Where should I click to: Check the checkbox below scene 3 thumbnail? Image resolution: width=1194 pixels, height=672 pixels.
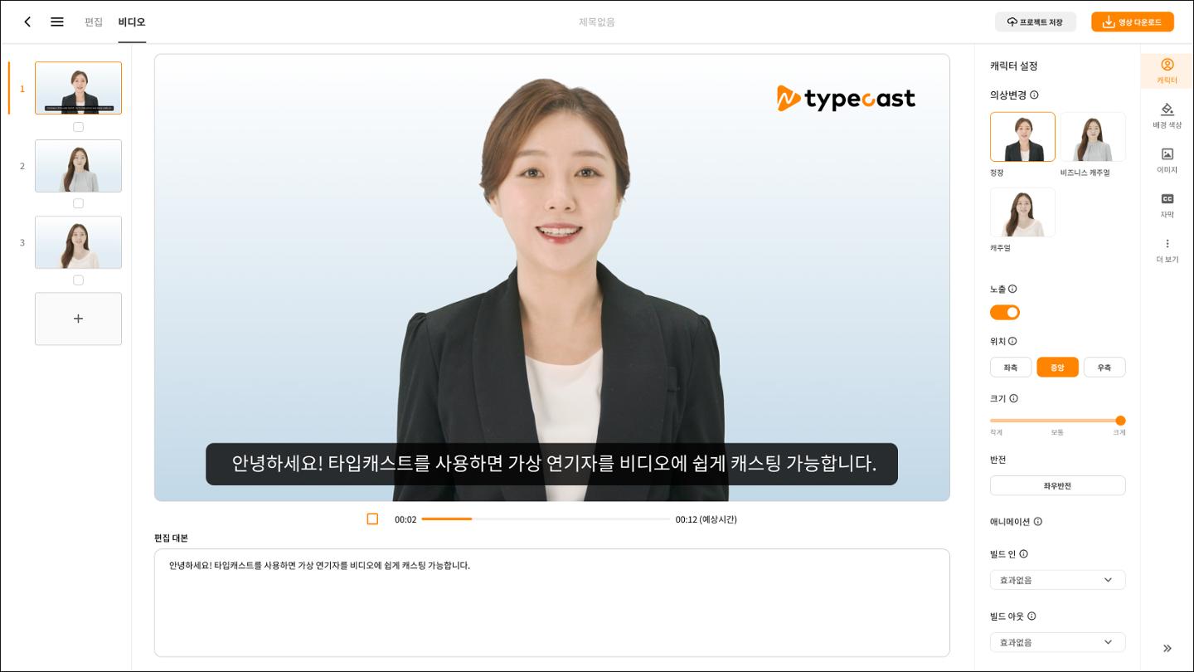click(x=78, y=280)
